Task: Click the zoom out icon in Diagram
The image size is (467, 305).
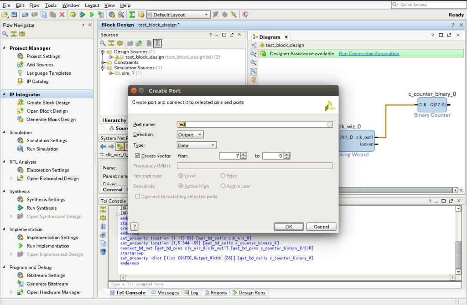Action: point(254,62)
